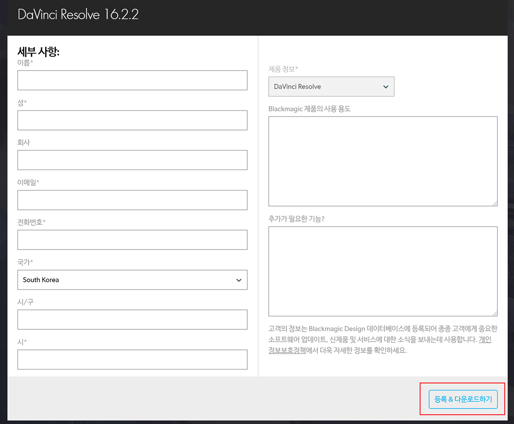
Task: Click the 국가* field label
Action: tap(25, 262)
